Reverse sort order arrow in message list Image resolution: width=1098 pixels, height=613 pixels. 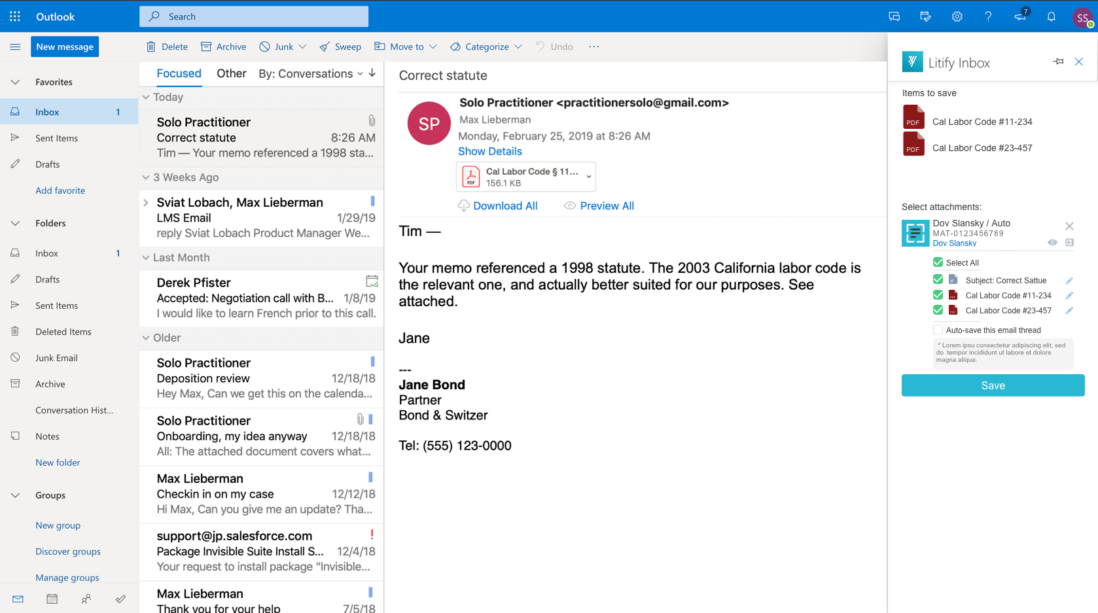pos(372,73)
